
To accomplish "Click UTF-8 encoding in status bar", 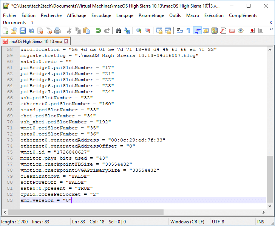I will [218, 222].
